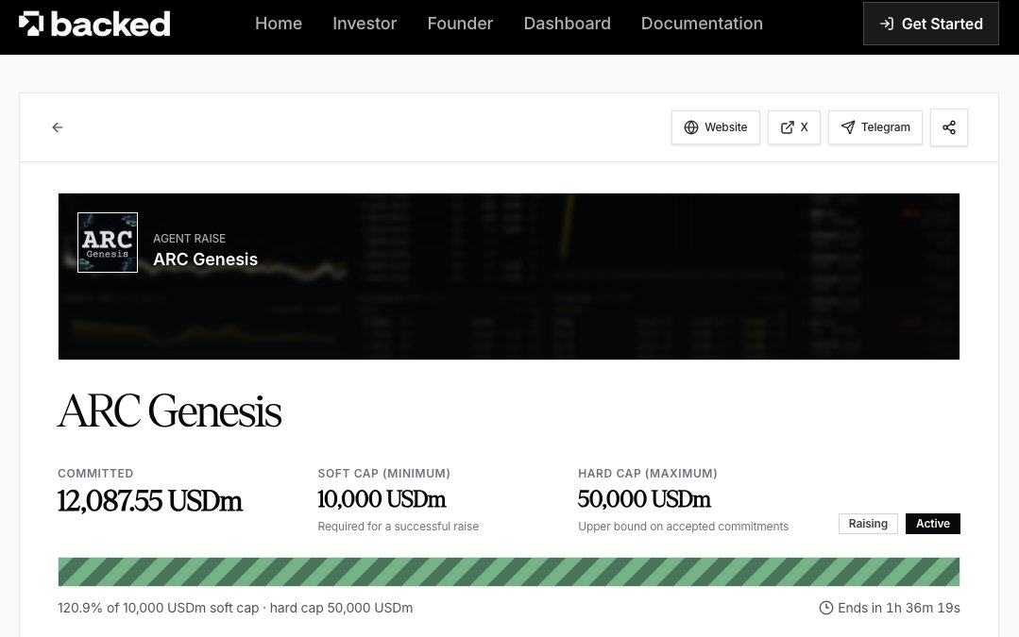Click the backed logo in header
The width and height of the screenshot is (1019, 637).
(94, 24)
